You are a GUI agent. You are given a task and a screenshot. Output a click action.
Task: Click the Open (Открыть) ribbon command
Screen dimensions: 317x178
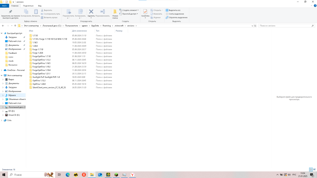[157, 10]
